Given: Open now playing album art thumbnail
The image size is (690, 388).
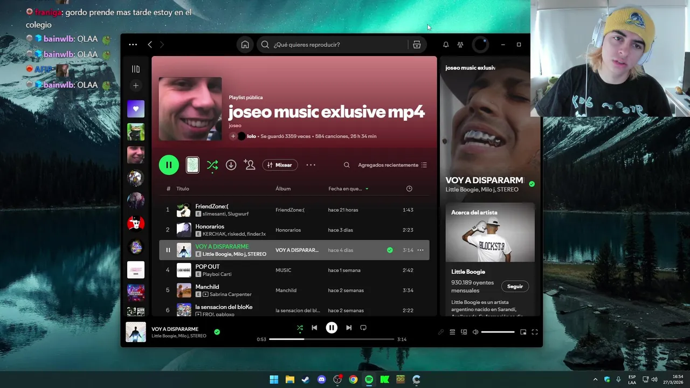Looking at the screenshot, I should (x=136, y=332).
